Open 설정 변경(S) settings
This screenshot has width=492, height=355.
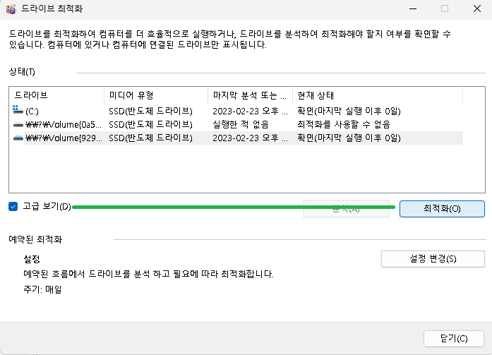click(x=433, y=259)
